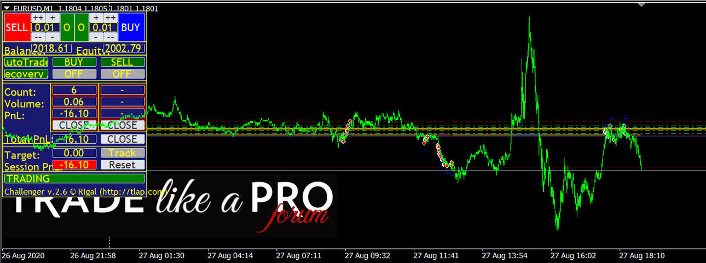The image size is (706, 263).
Task: Click the 27 Aug 09:32 time axis label
Action: coord(367,255)
